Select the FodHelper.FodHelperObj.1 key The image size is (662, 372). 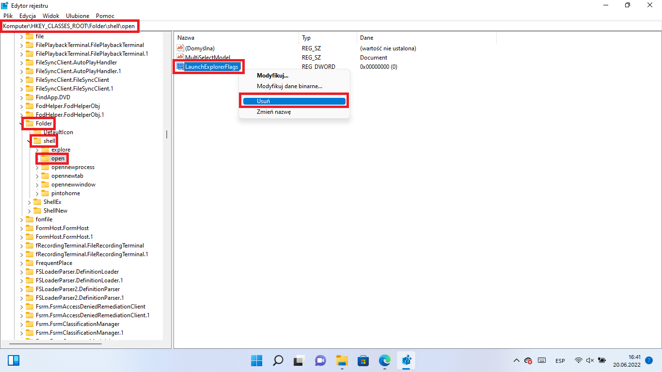[x=70, y=115]
